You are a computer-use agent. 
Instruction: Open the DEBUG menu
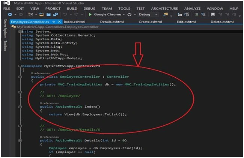tap(89, 9)
